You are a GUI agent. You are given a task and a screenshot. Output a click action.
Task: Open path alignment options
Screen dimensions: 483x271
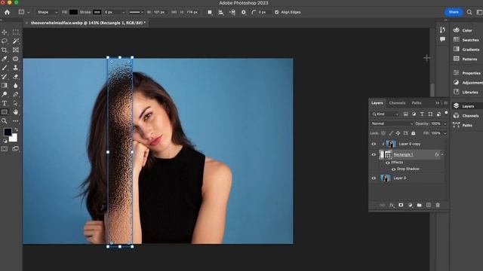(221, 12)
